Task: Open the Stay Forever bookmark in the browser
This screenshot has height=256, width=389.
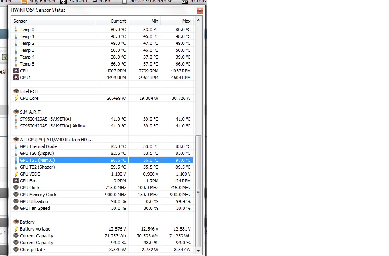Action: pos(39,2)
